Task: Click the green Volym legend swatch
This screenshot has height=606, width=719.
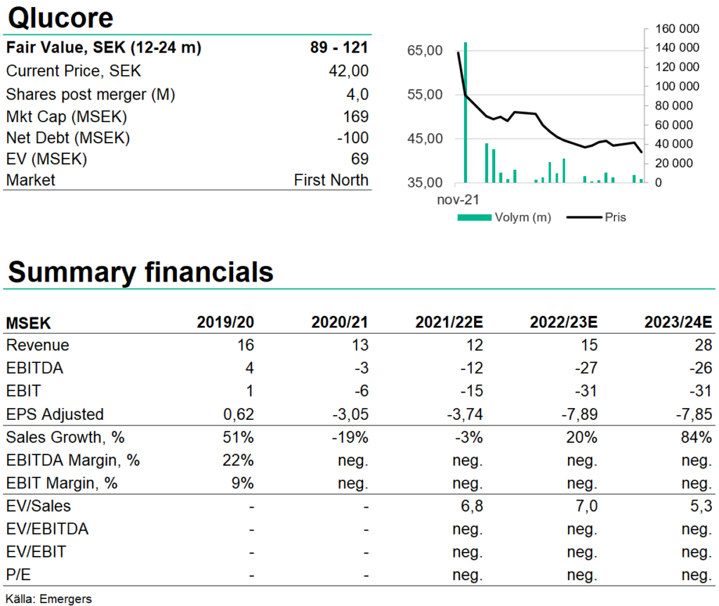Action: (x=475, y=218)
